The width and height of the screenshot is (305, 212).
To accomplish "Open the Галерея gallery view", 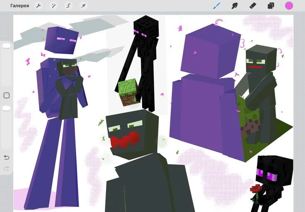I will click(19, 6).
